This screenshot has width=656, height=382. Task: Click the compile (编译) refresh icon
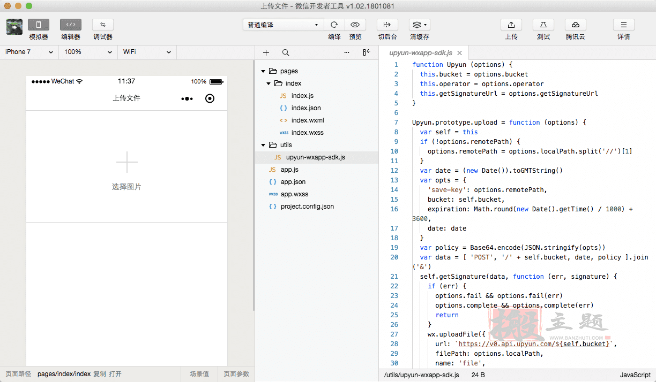334,25
